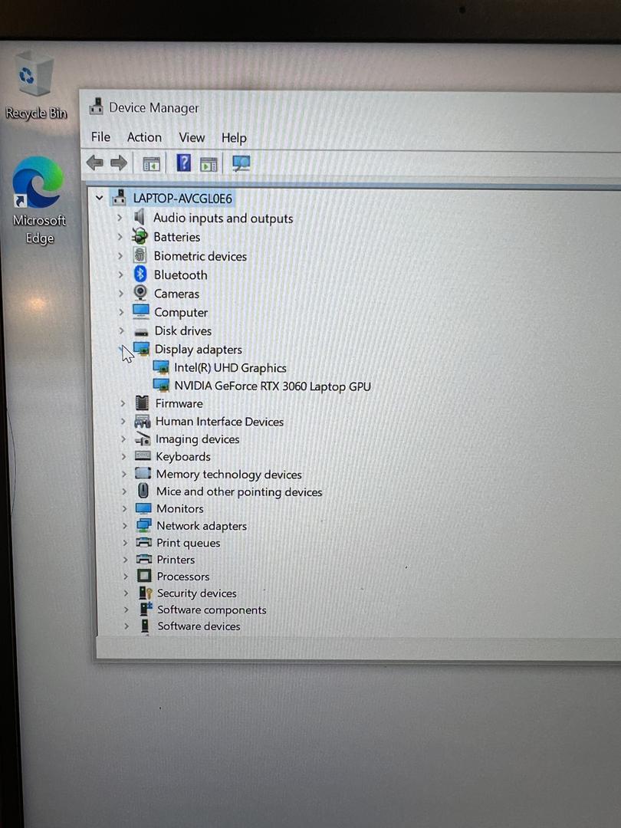Click the Printers icon
The width and height of the screenshot is (621, 828).
pyautogui.click(x=144, y=559)
